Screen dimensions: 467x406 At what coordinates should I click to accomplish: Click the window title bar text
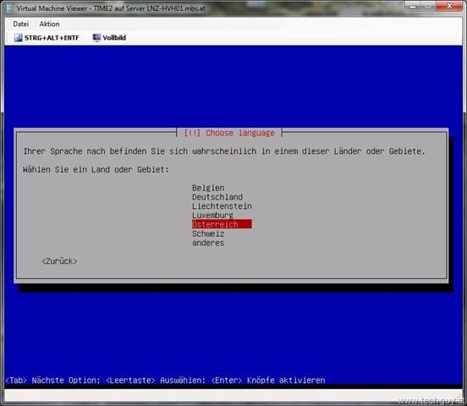point(111,8)
